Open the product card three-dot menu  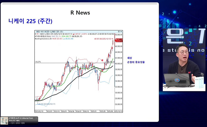point(36,118)
